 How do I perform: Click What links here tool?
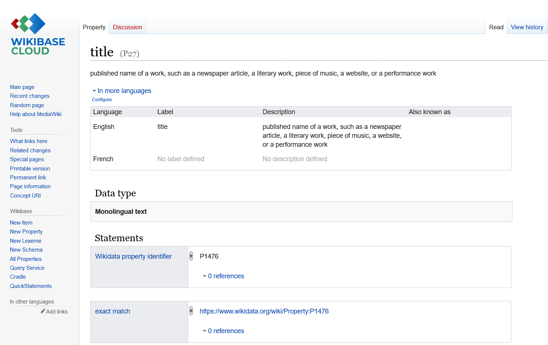click(29, 141)
